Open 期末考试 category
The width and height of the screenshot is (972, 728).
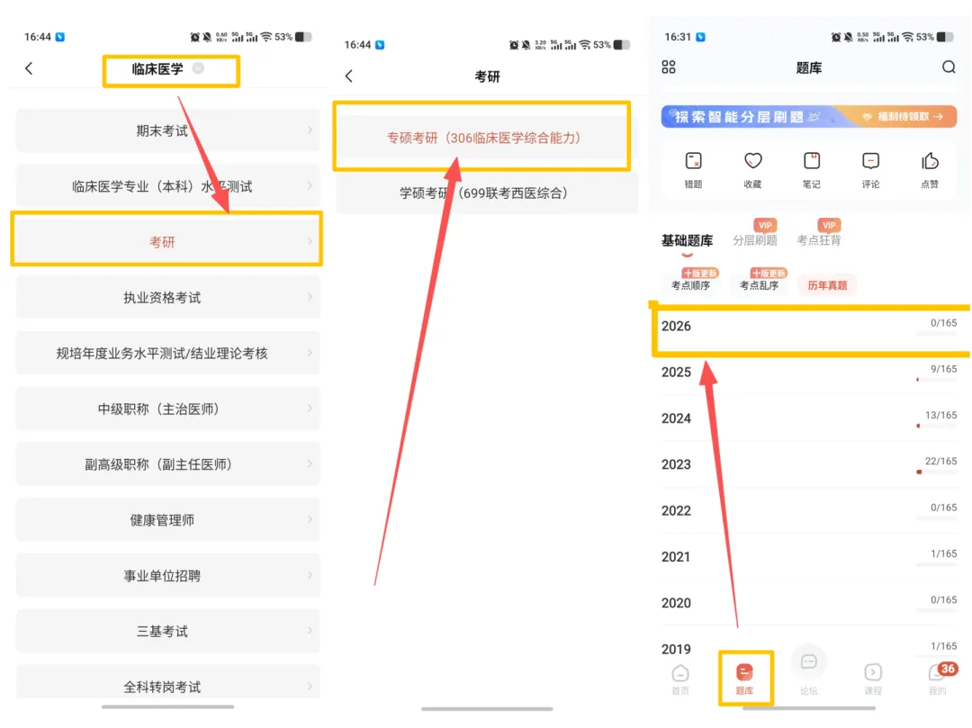click(x=168, y=130)
